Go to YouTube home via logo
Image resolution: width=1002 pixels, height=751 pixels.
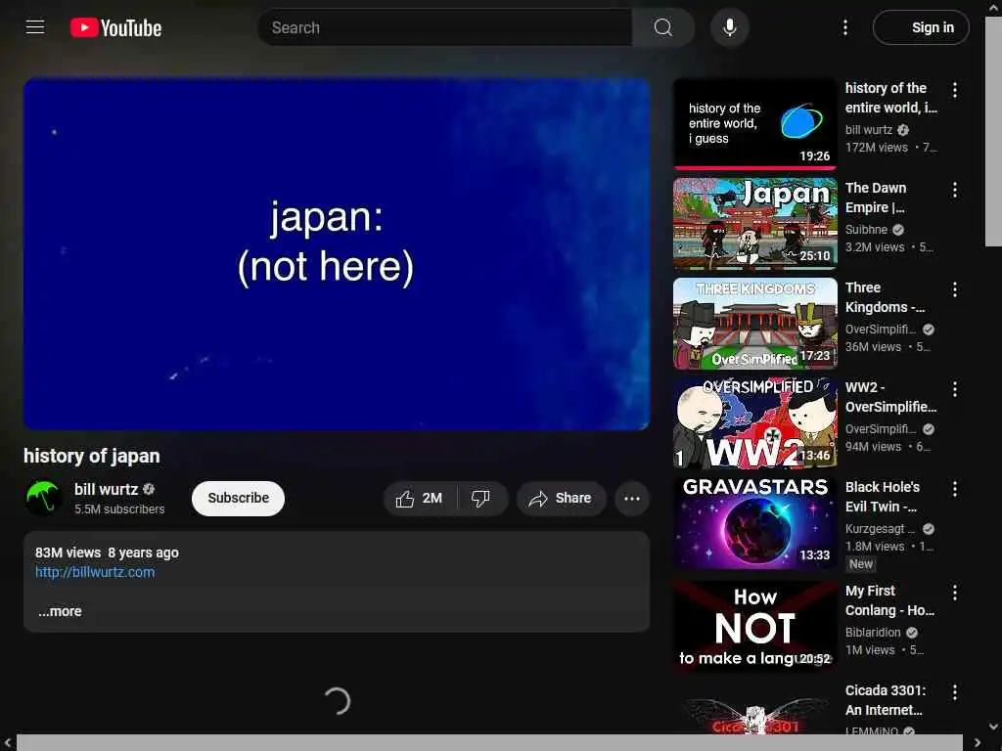[x=115, y=27]
